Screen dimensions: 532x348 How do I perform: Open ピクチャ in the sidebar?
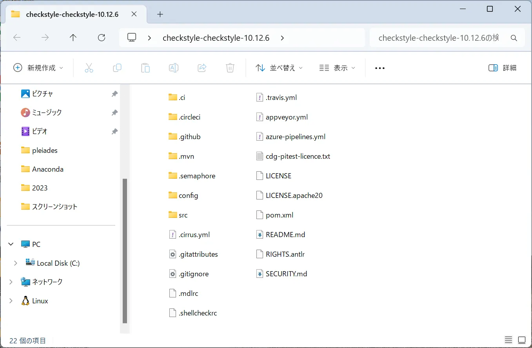[x=42, y=94]
